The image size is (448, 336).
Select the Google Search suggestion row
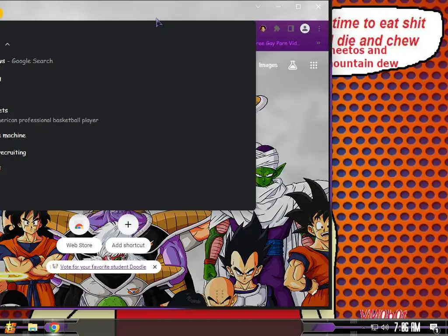pos(128,61)
